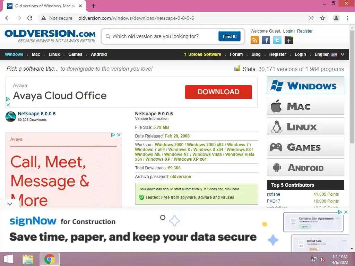
Task: Click the WINDOWS sidebar category button
Action: point(305,85)
